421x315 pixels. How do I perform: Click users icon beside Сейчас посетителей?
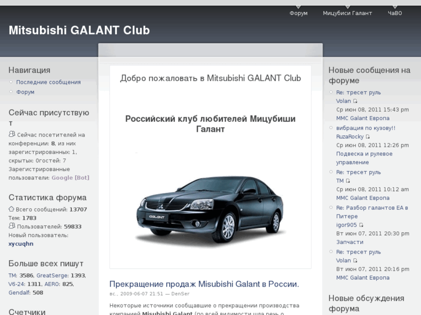(x=12, y=134)
